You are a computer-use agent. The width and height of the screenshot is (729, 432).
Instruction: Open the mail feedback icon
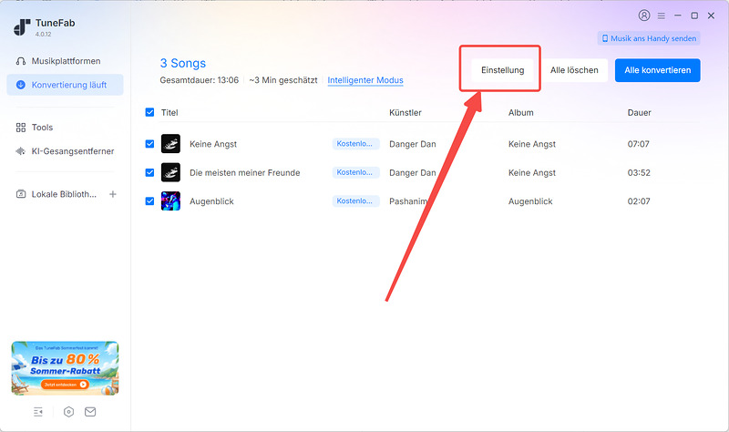point(90,412)
